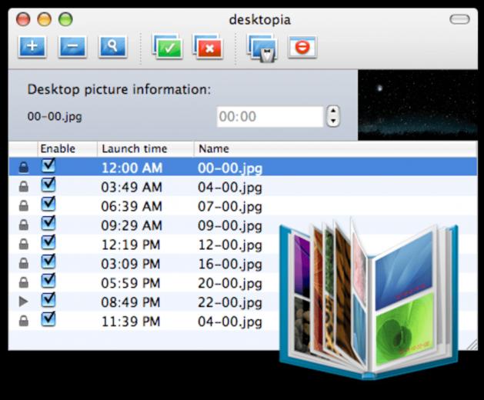
Task: Click the 03:49 AM launch time cell
Action: [132, 188]
